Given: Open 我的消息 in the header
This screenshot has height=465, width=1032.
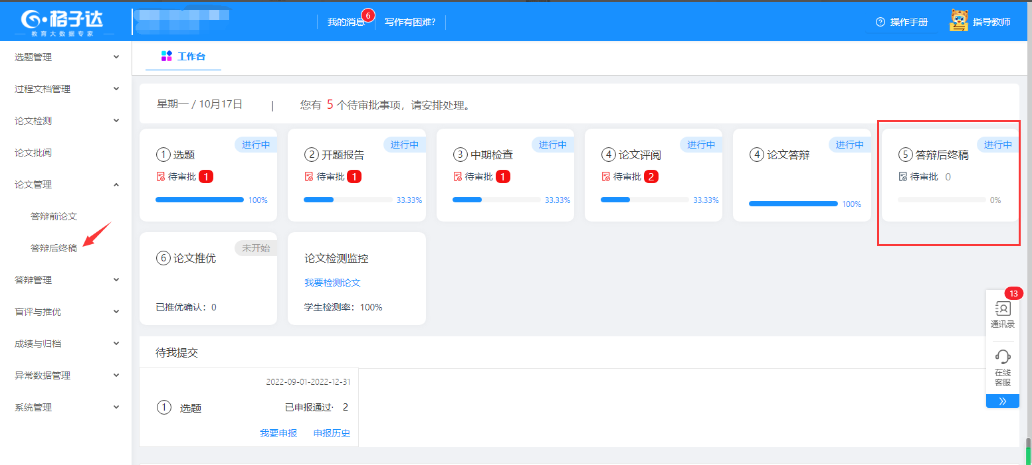Looking at the screenshot, I should coord(346,22).
